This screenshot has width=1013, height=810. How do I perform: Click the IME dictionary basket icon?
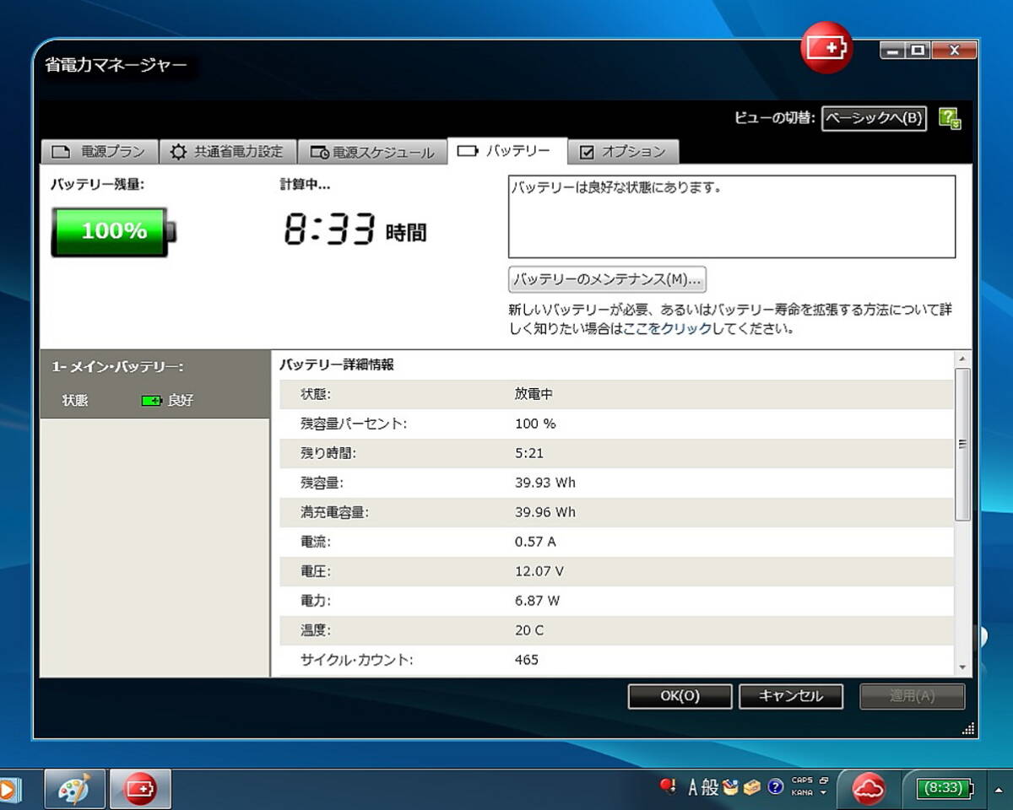point(730,787)
